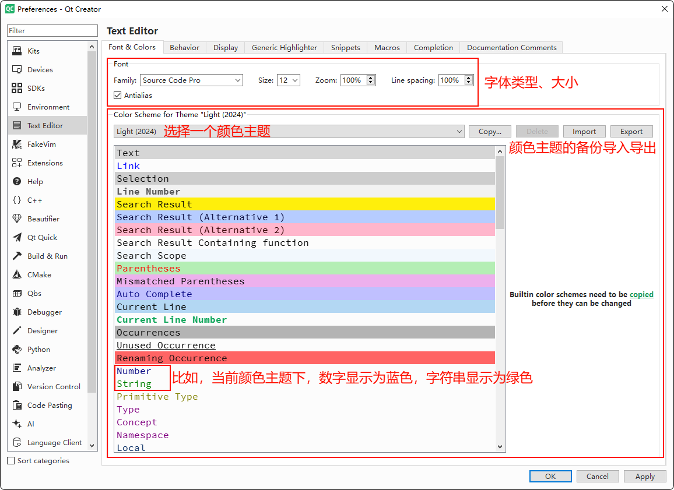Viewport: 674px width, 490px height.
Task: Click the Copy... button
Action: click(x=489, y=132)
